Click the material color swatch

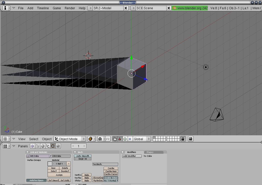pos(50,164)
